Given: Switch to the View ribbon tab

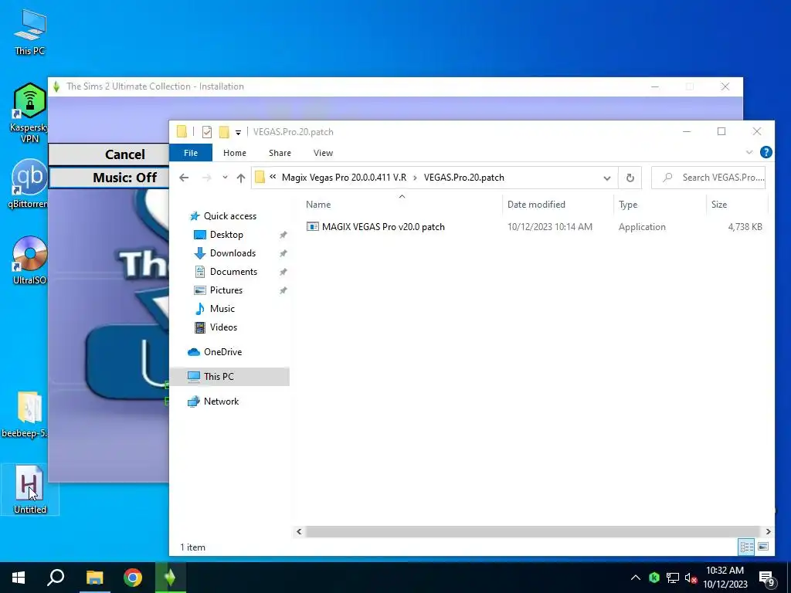Looking at the screenshot, I should (x=323, y=153).
